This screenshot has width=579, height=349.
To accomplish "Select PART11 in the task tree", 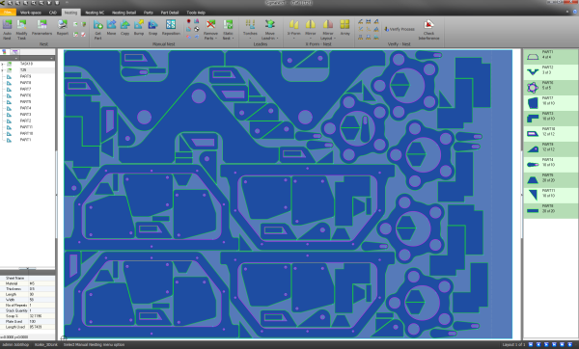I will coord(26,127).
